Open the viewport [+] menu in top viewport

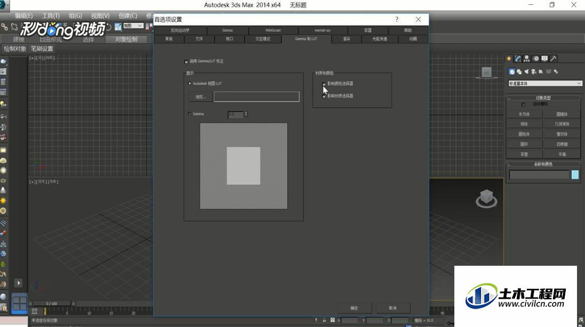[x=33, y=58]
